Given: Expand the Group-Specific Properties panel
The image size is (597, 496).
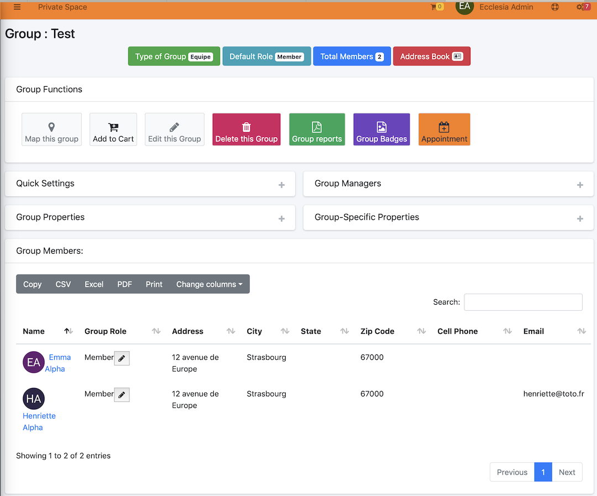Looking at the screenshot, I should (x=580, y=218).
